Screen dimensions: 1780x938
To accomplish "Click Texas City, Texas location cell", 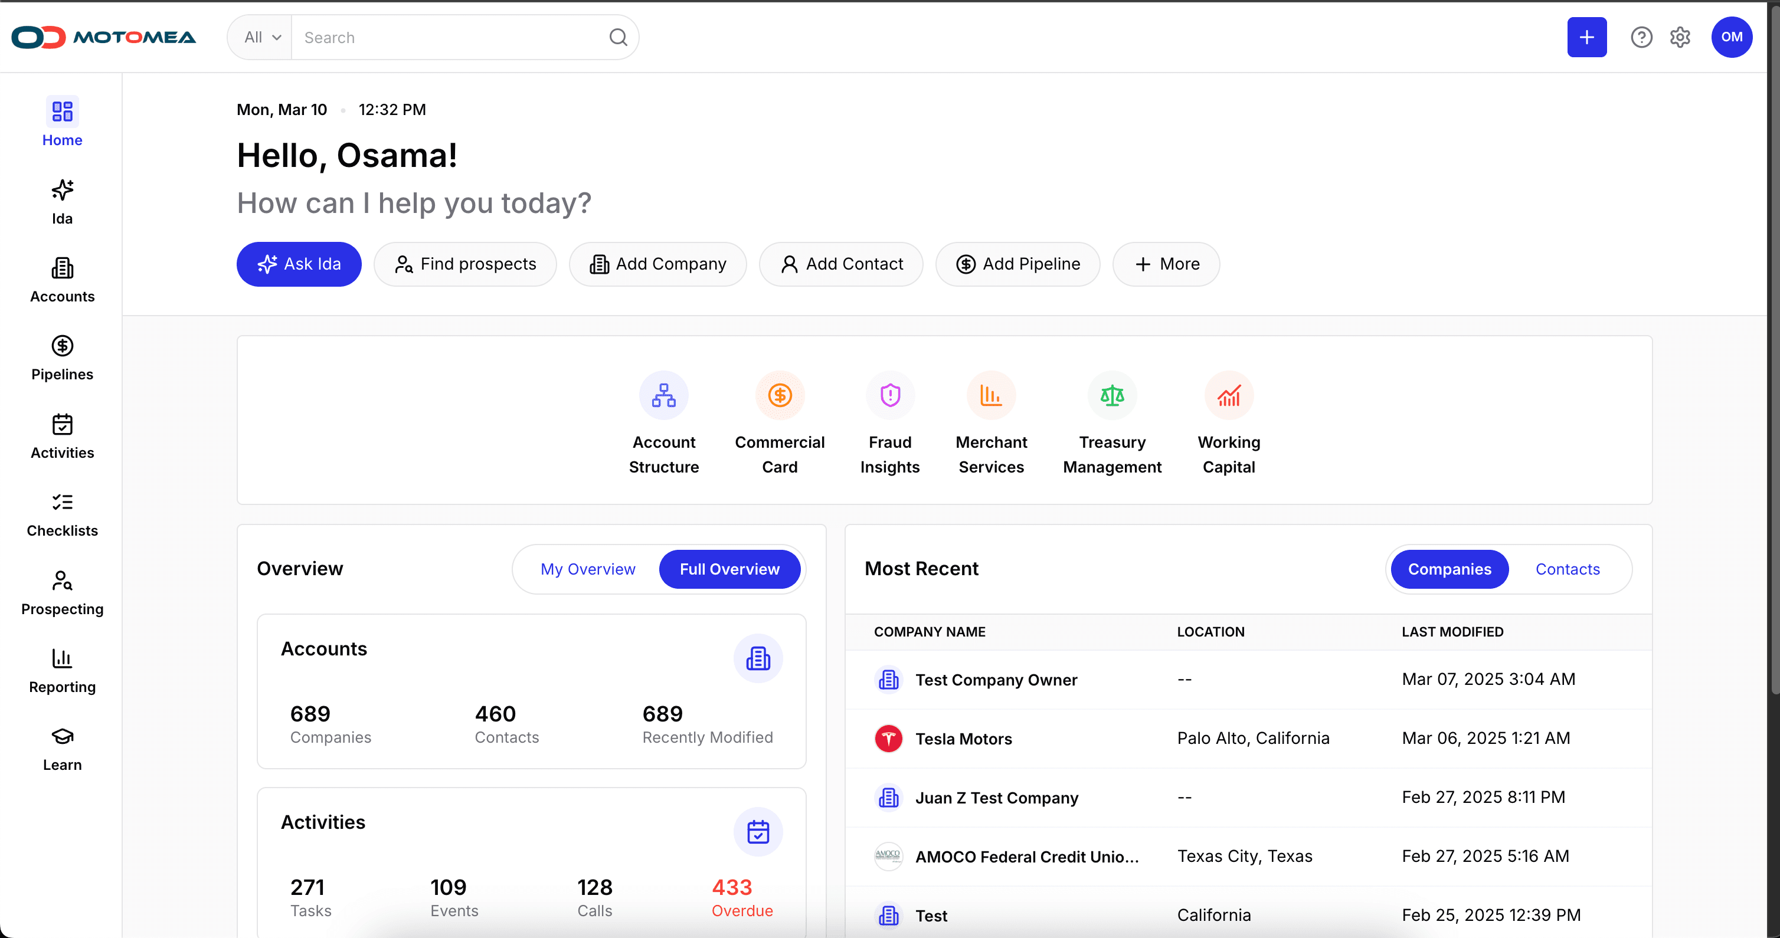I will [x=1245, y=857].
